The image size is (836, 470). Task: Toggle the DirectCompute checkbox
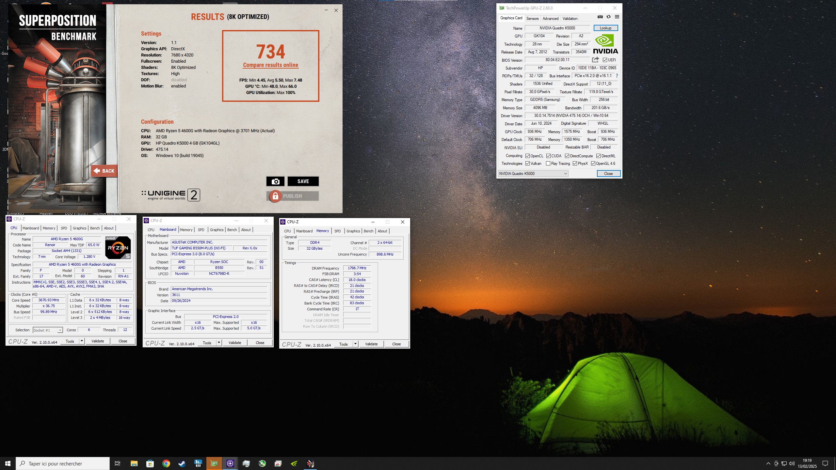(567, 156)
